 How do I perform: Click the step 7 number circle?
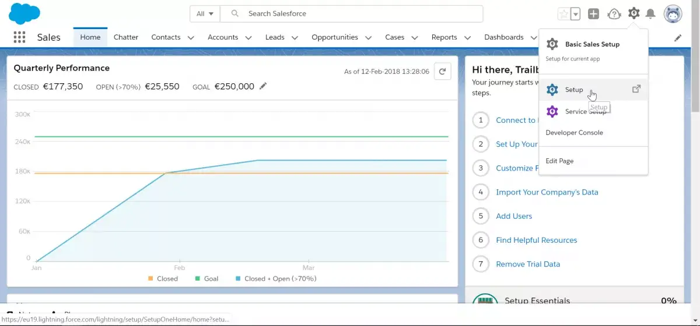tap(481, 264)
